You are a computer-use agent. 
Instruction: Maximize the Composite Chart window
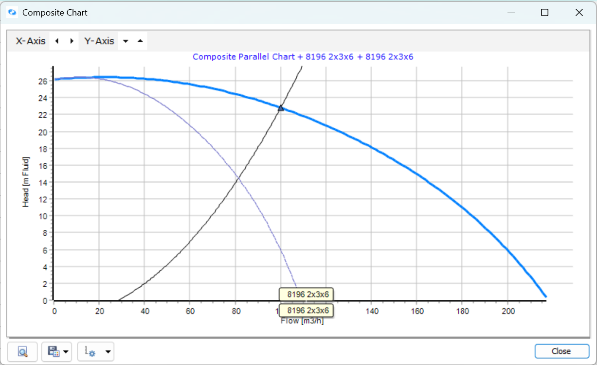(544, 13)
